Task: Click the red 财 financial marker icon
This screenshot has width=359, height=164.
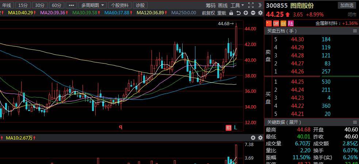Action: [x=229, y=127]
